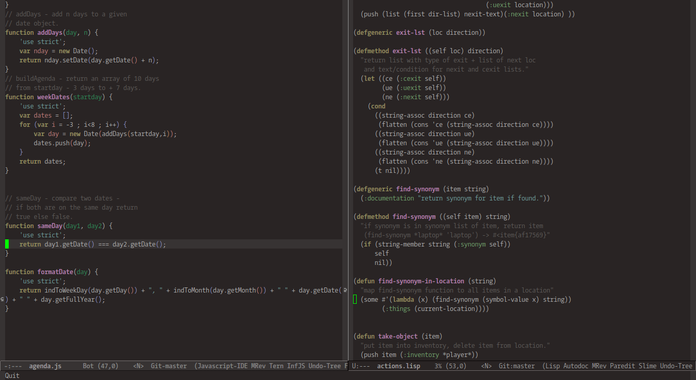Click the '(flatten (cons 'ne' line

[x=466, y=162]
